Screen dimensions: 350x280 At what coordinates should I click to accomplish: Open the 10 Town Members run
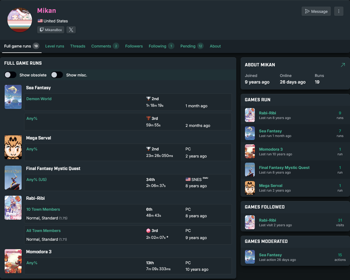click(x=43, y=209)
